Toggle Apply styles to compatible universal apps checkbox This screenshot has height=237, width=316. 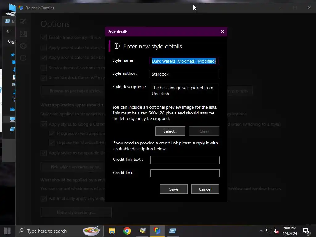pos(44,153)
